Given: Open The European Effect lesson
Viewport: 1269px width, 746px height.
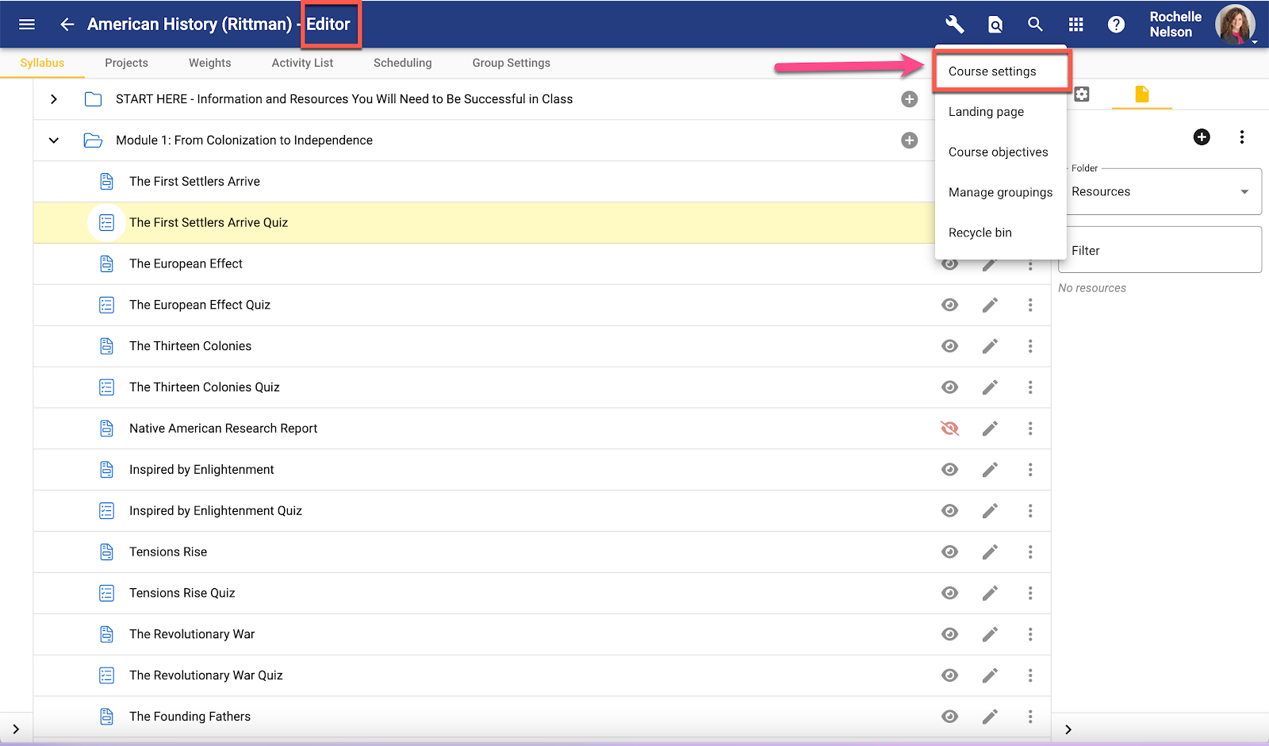Looking at the screenshot, I should pos(186,263).
